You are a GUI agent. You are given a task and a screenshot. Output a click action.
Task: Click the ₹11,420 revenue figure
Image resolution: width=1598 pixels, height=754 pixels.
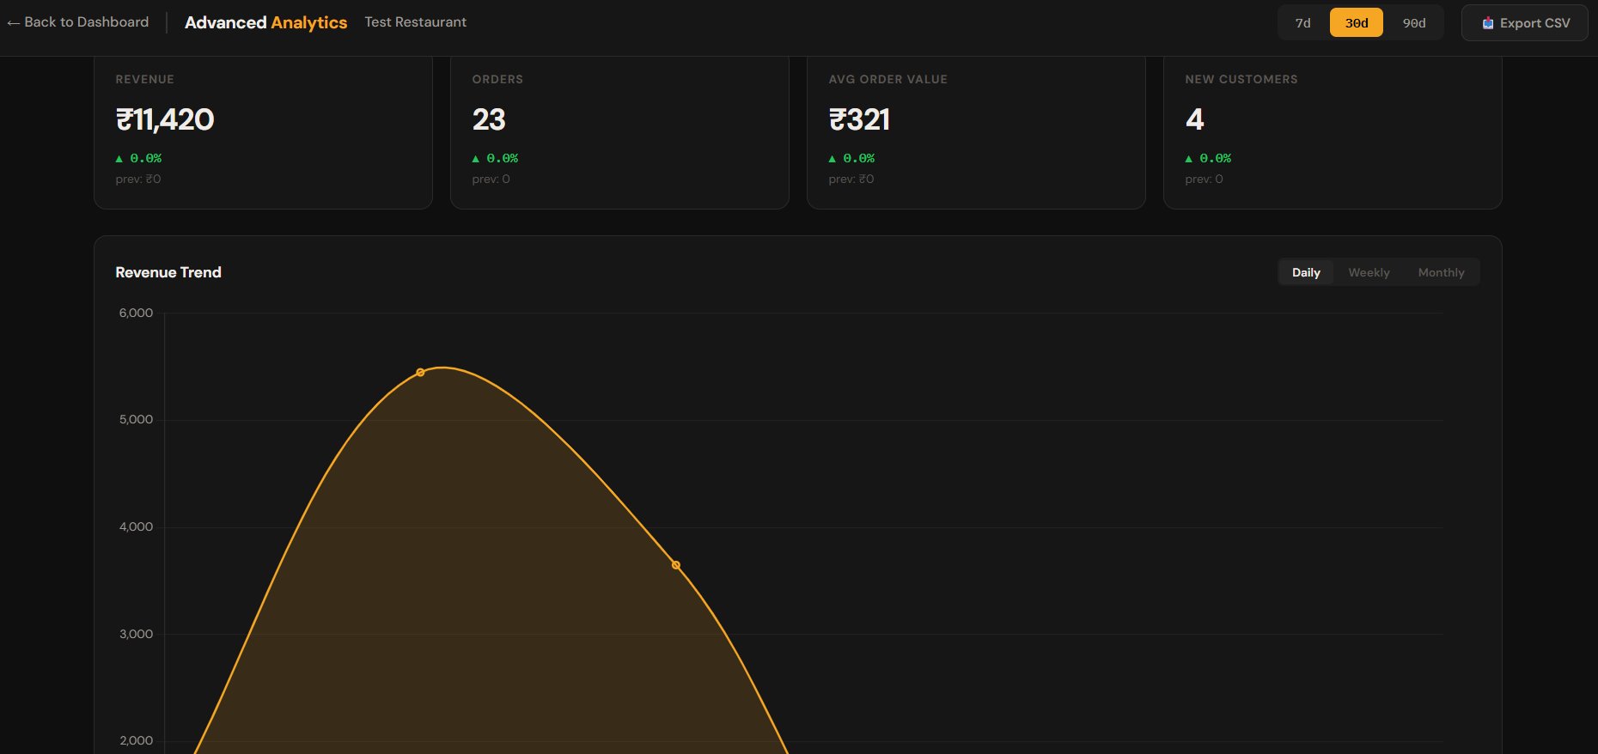(165, 119)
